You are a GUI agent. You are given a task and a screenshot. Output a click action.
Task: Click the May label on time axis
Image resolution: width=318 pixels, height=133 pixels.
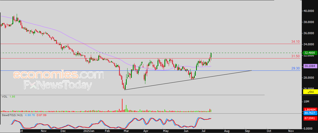pyautogui.click(x=166, y=131)
